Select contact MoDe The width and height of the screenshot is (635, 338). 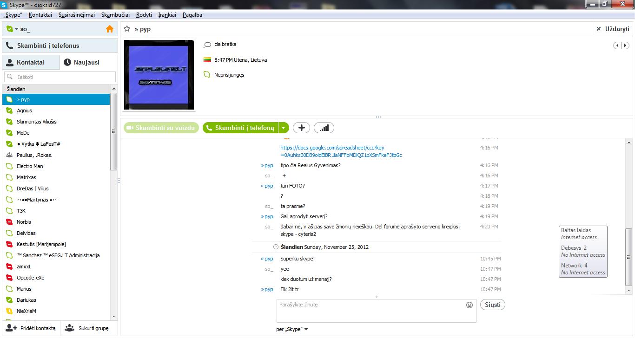[56, 133]
